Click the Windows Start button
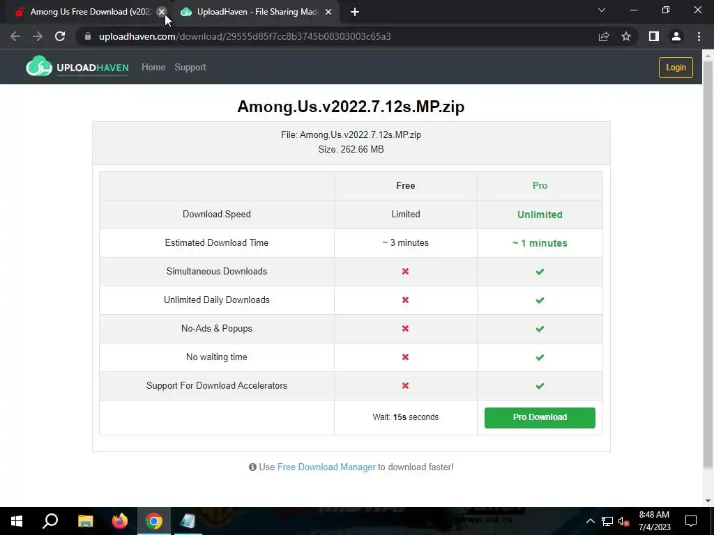Screen dimensions: 714x535 (x=17, y=521)
